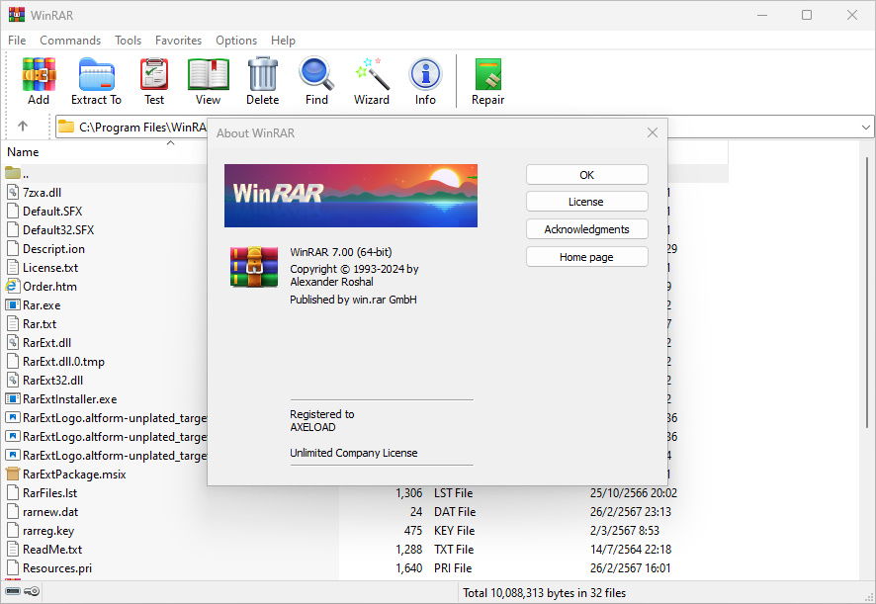The width and height of the screenshot is (876, 604).
Task: Click the vertical scrollbar of the file list
Action: coord(867,291)
